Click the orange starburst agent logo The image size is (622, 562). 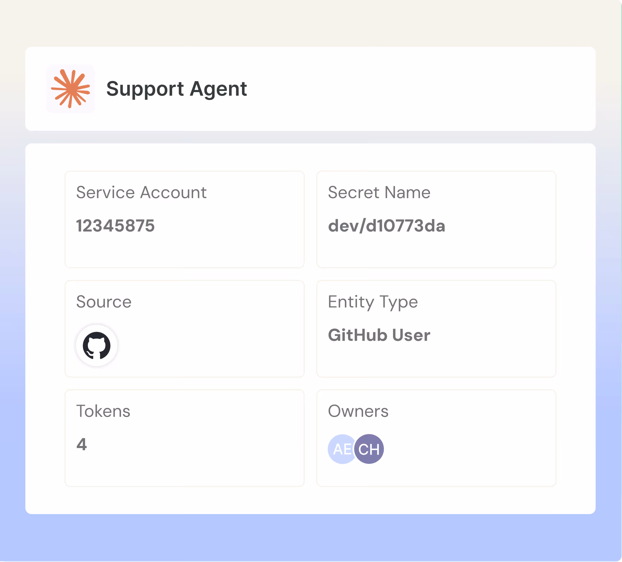pyautogui.click(x=70, y=89)
